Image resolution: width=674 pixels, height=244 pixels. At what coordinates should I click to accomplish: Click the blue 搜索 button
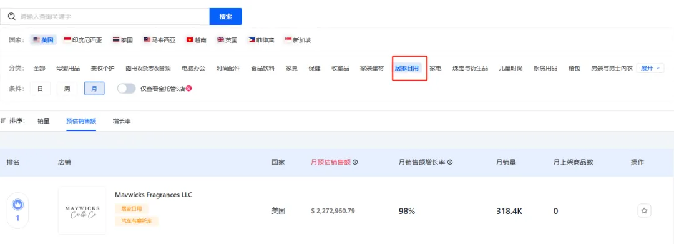pos(226,16)
